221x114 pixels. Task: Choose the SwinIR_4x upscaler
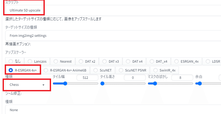point(164,70)
